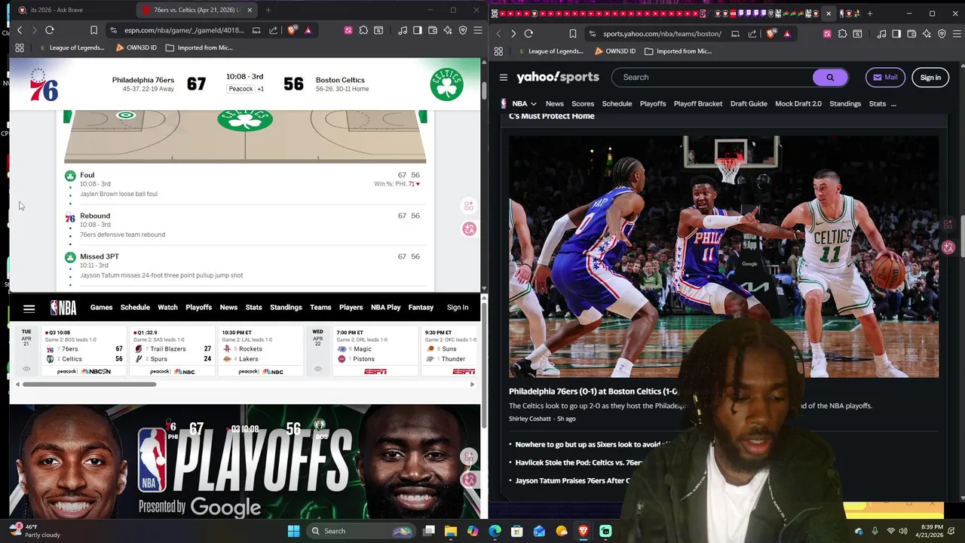Open new tab in ESPN browser window
This screenshot has width=965, height=543.
point(268,10)
